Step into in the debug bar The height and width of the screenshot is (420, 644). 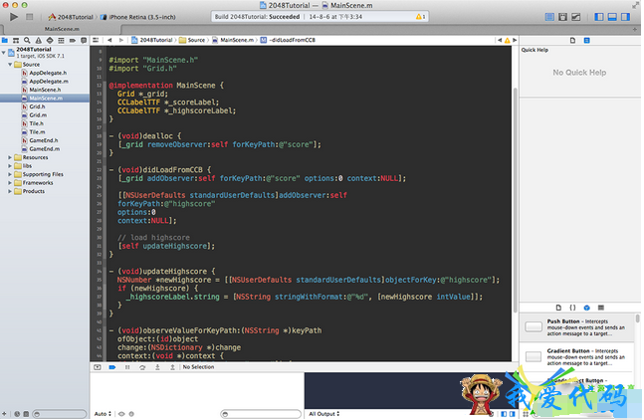(x=157, y=367)
